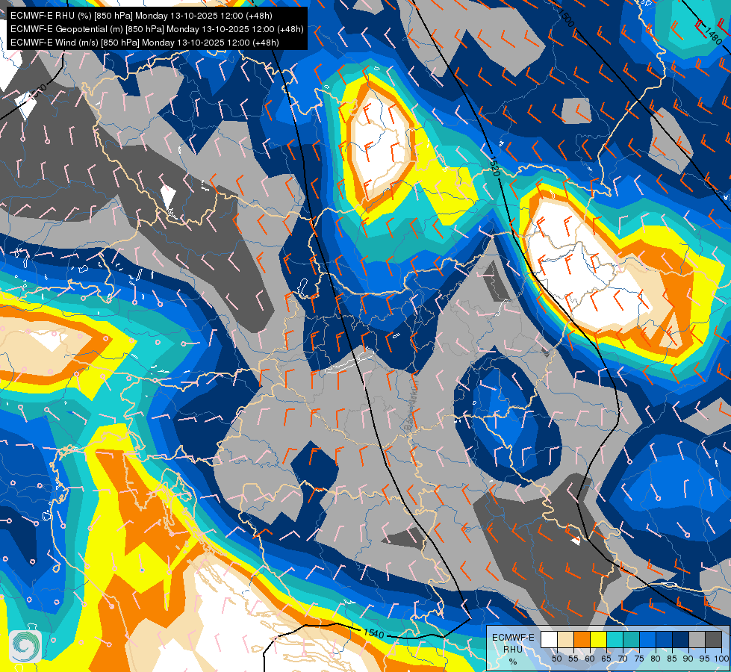The image size is (731, 672).
Task: Click the legend tick label '95'
Action: (704, 659)
